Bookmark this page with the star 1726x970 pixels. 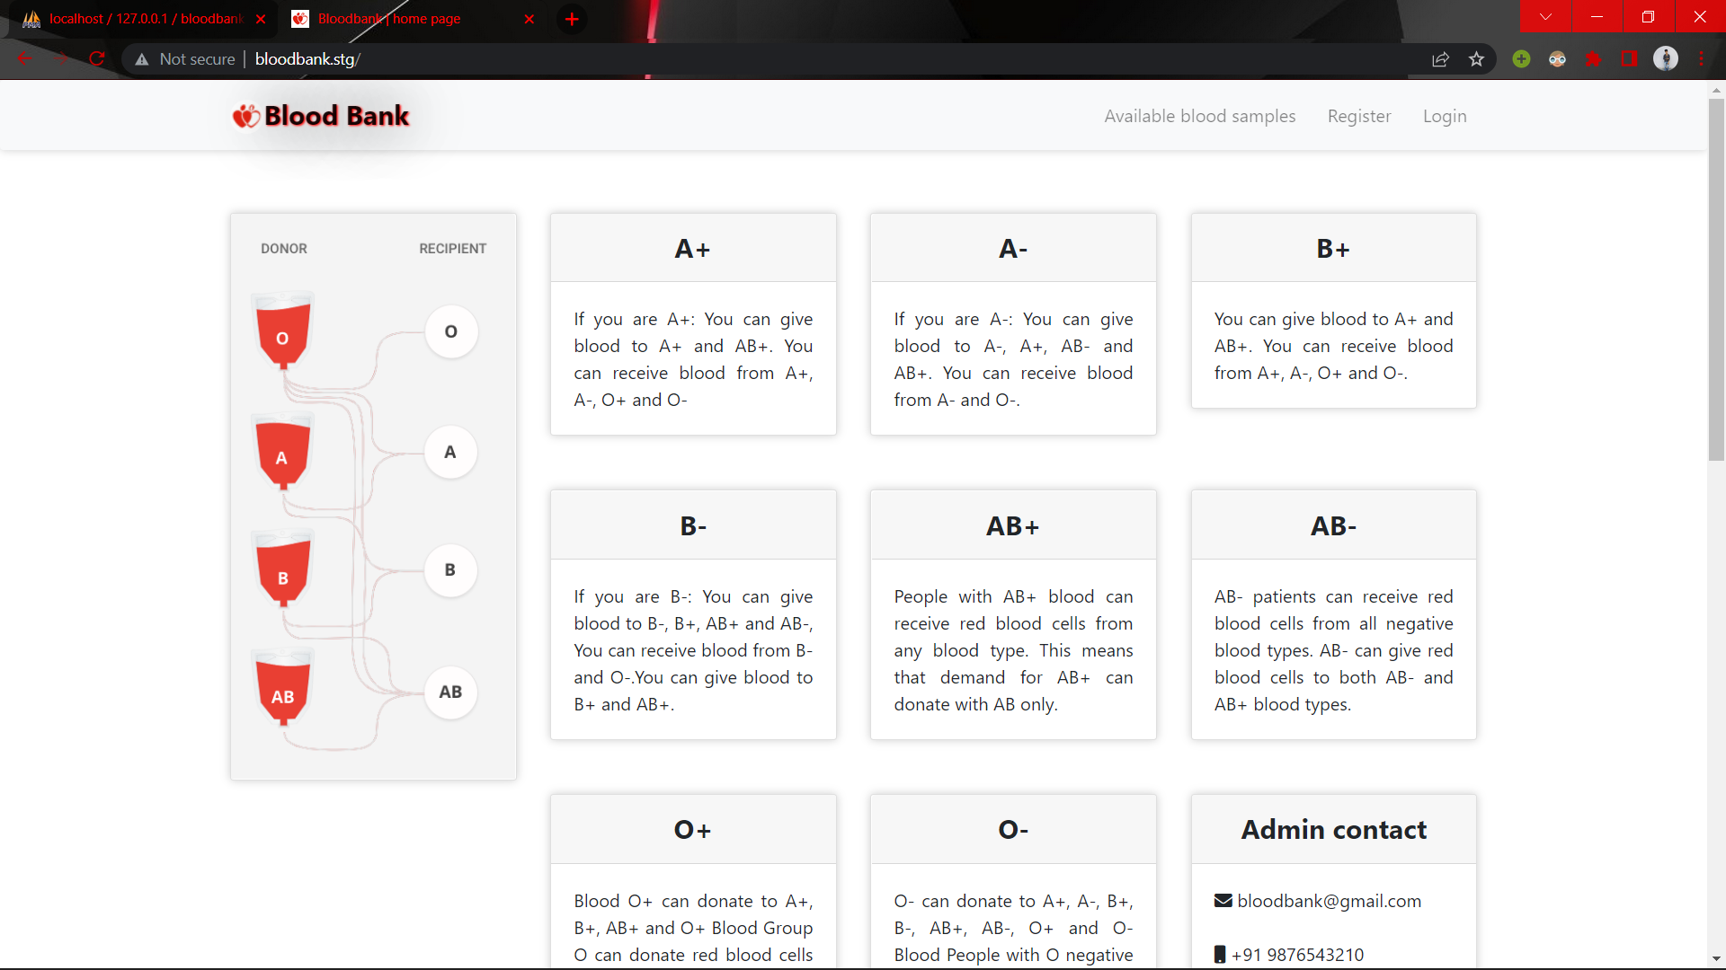click(1476, 59)
